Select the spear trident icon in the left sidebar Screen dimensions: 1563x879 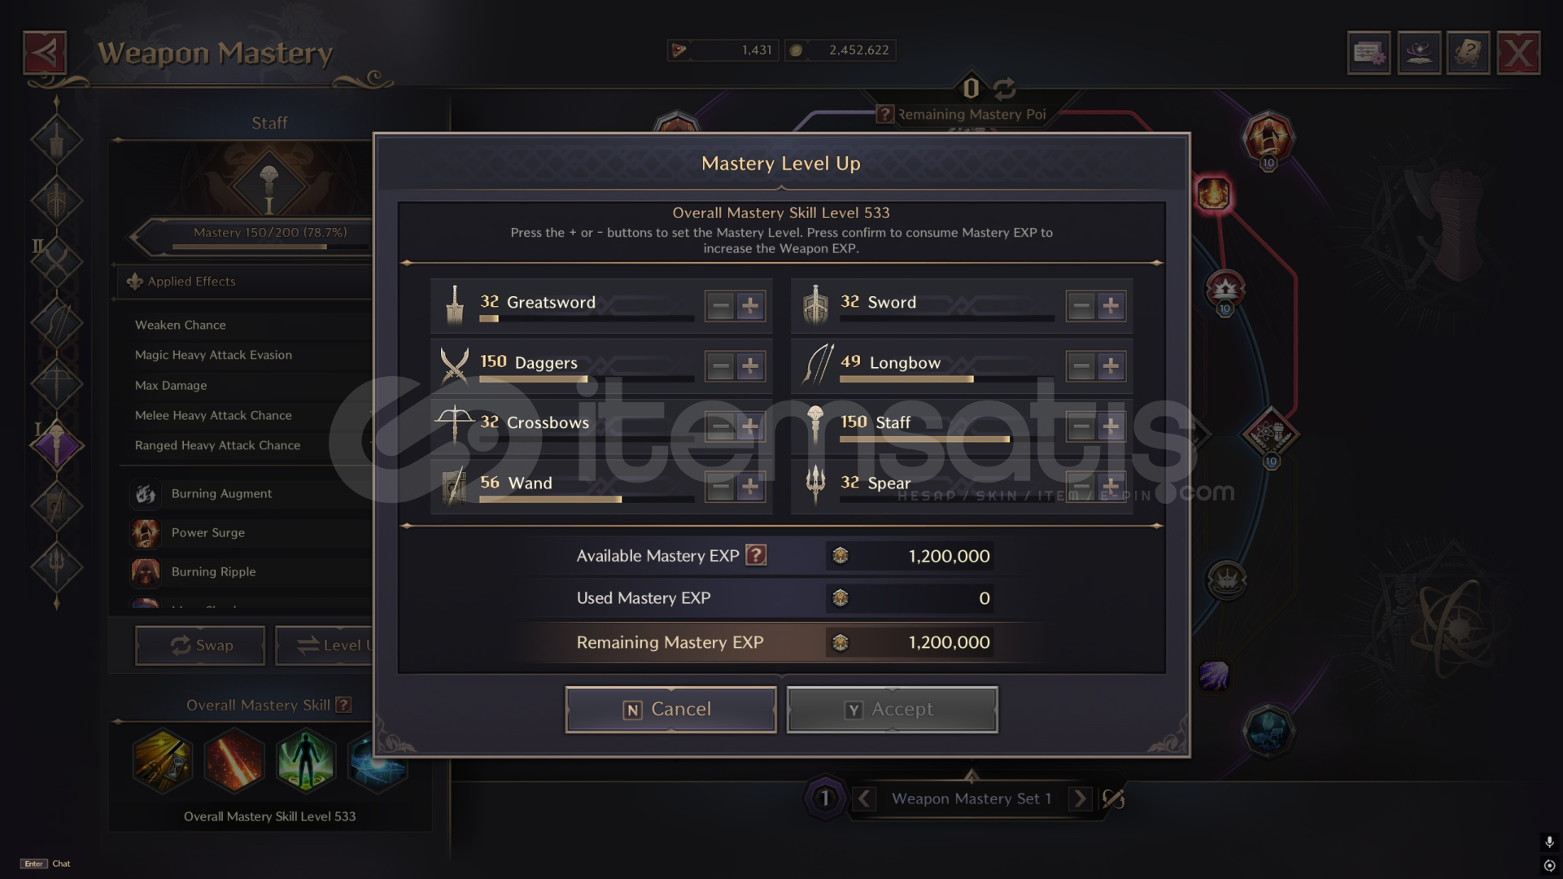point(56,566)
